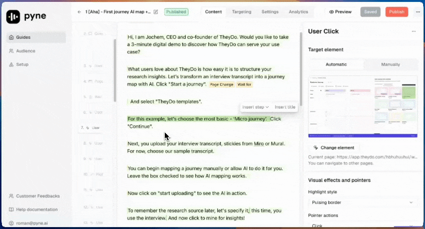Click 'Now click on "start uploading"' line
The image size is (425, 229).
[x=187, y=193]
